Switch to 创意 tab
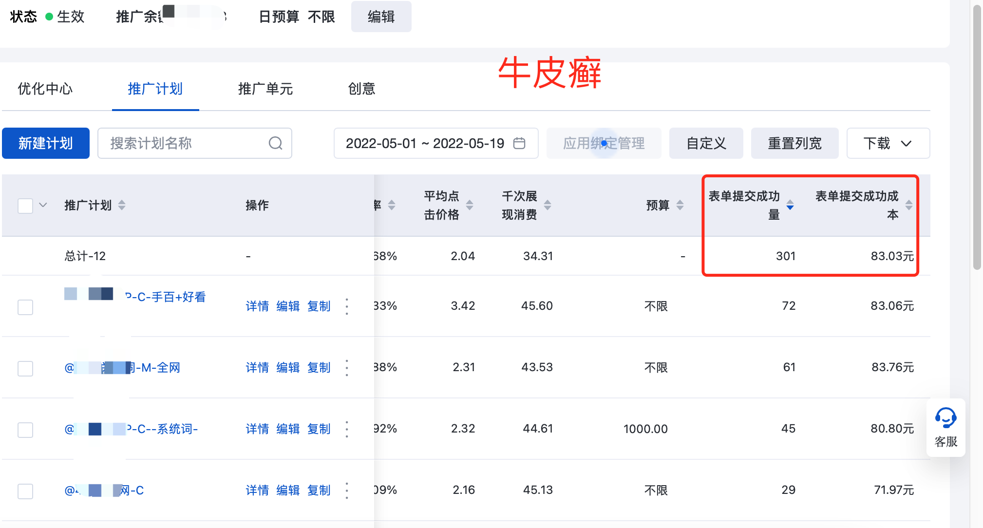This screenshot has height=528, width=983. click(361, 89)
